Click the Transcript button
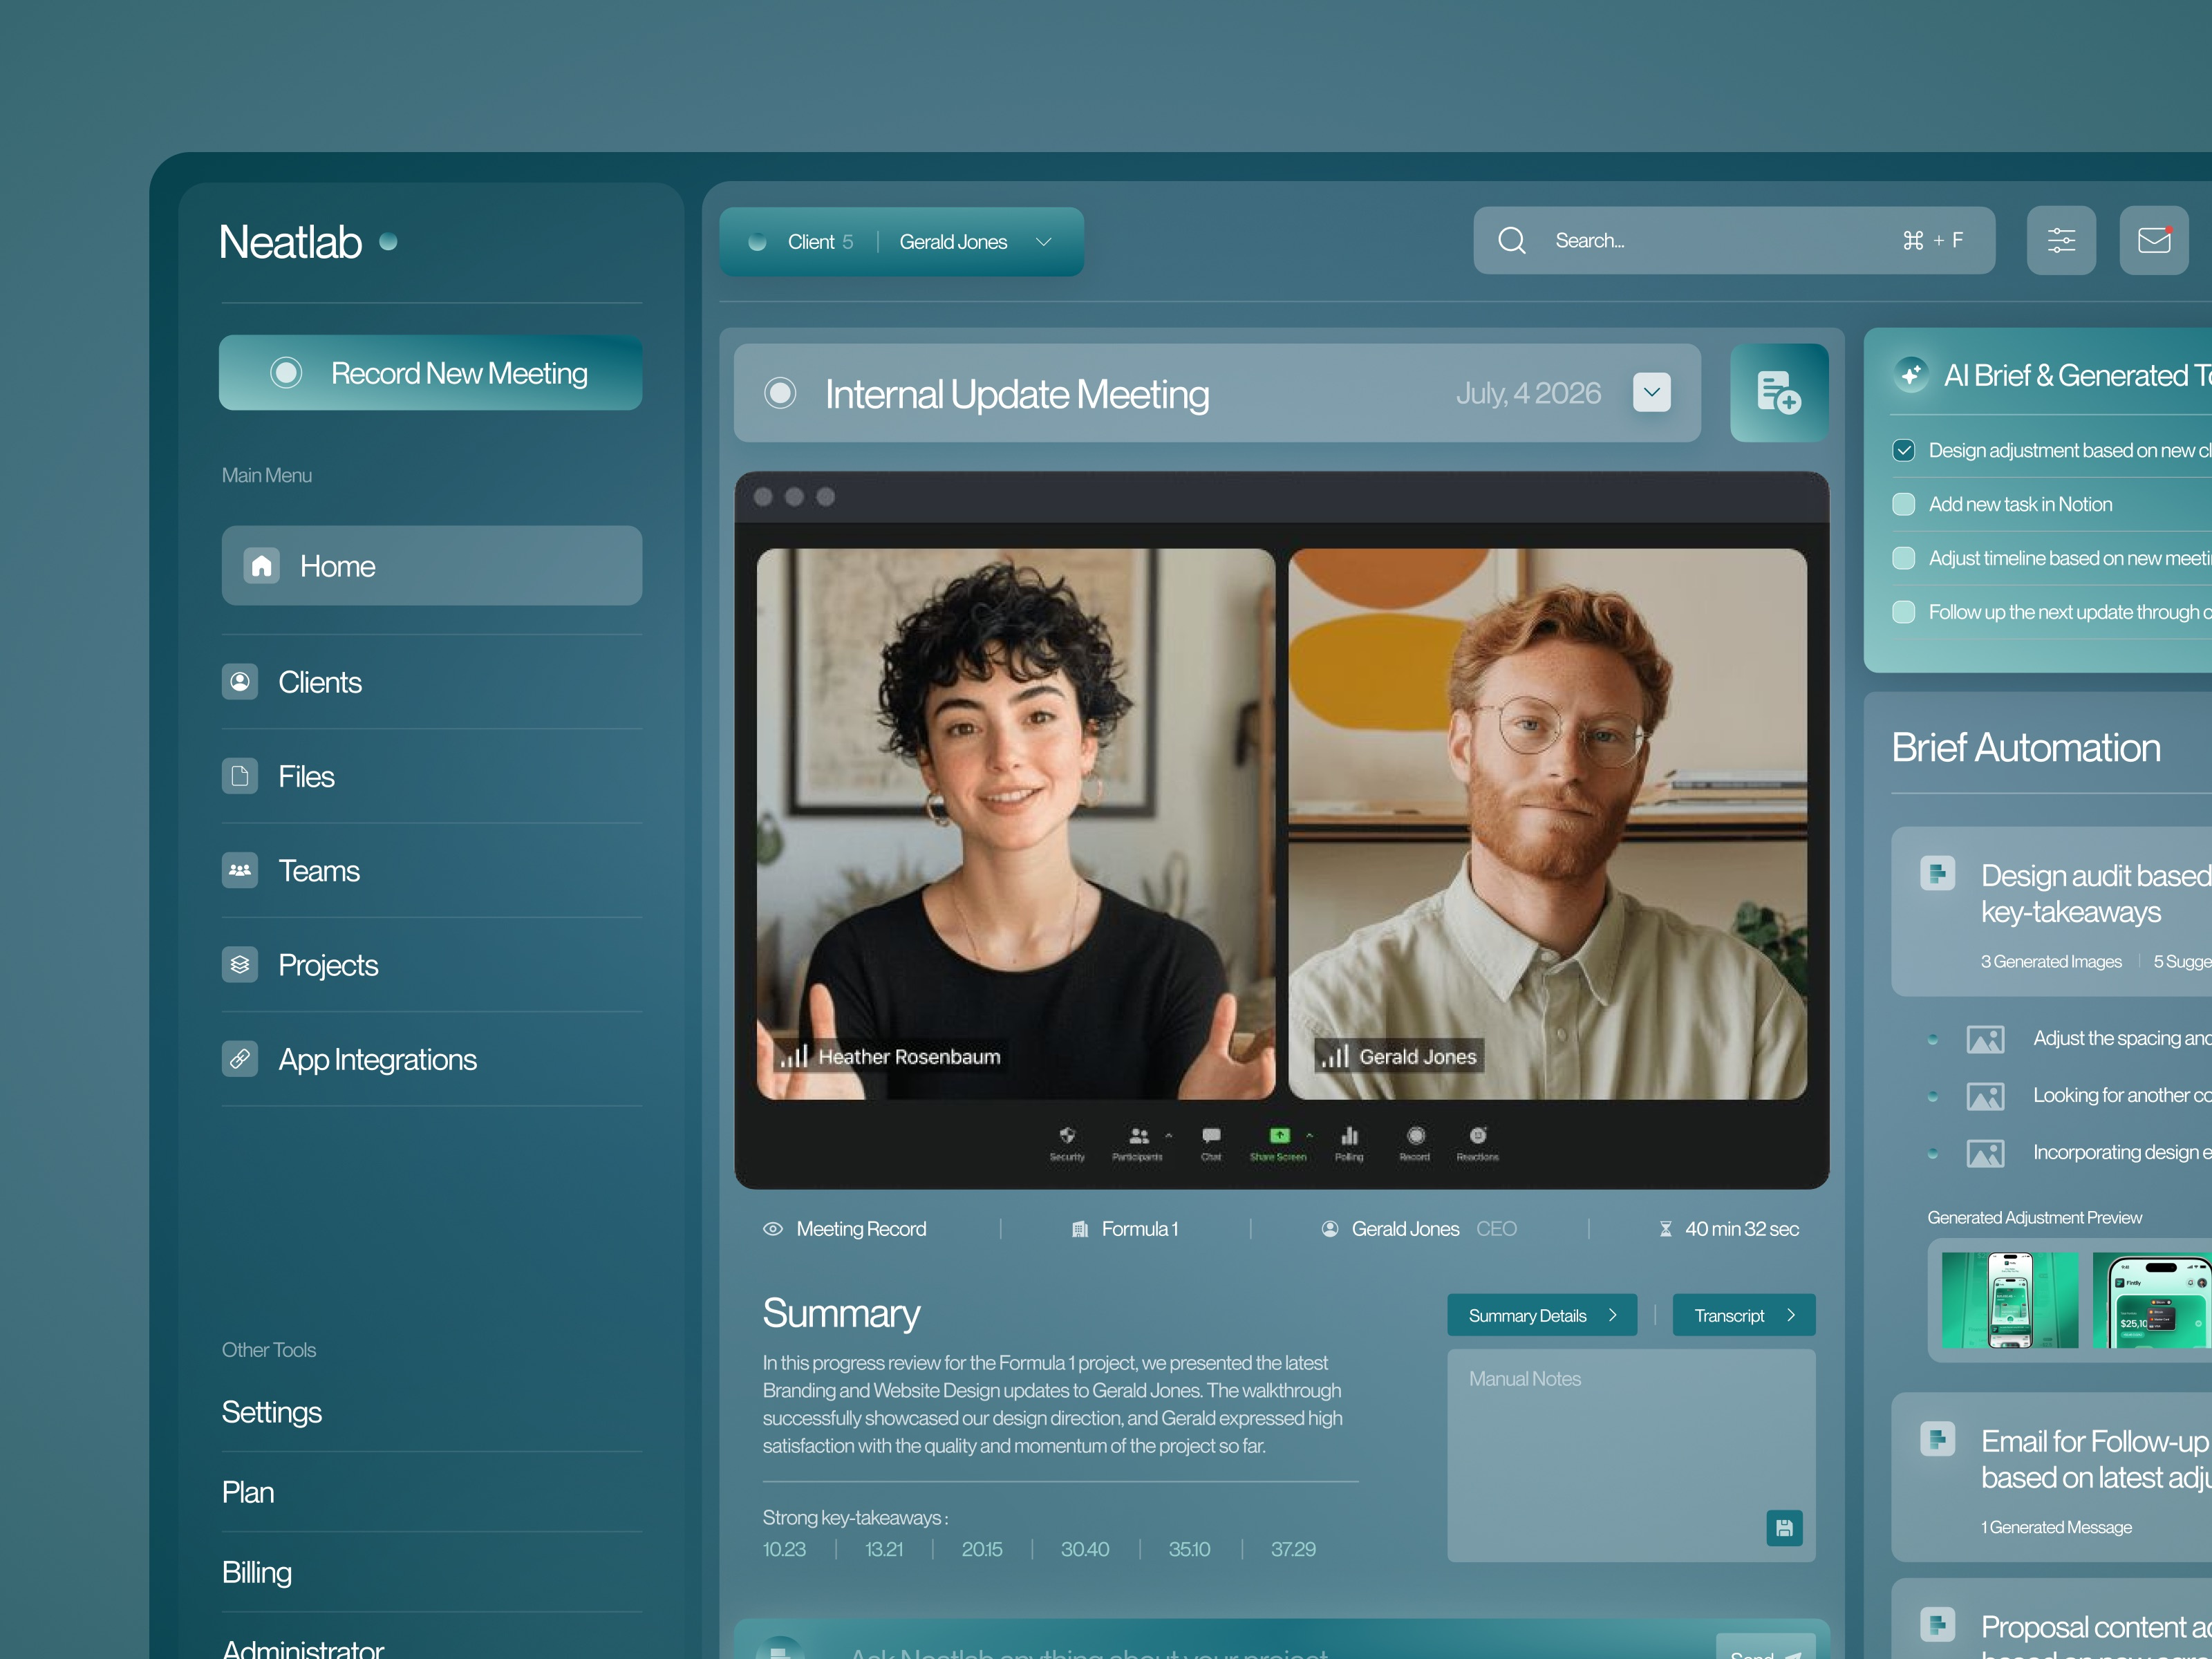Screen dimensions: 2212x1659 [x=1744, y=1315]
